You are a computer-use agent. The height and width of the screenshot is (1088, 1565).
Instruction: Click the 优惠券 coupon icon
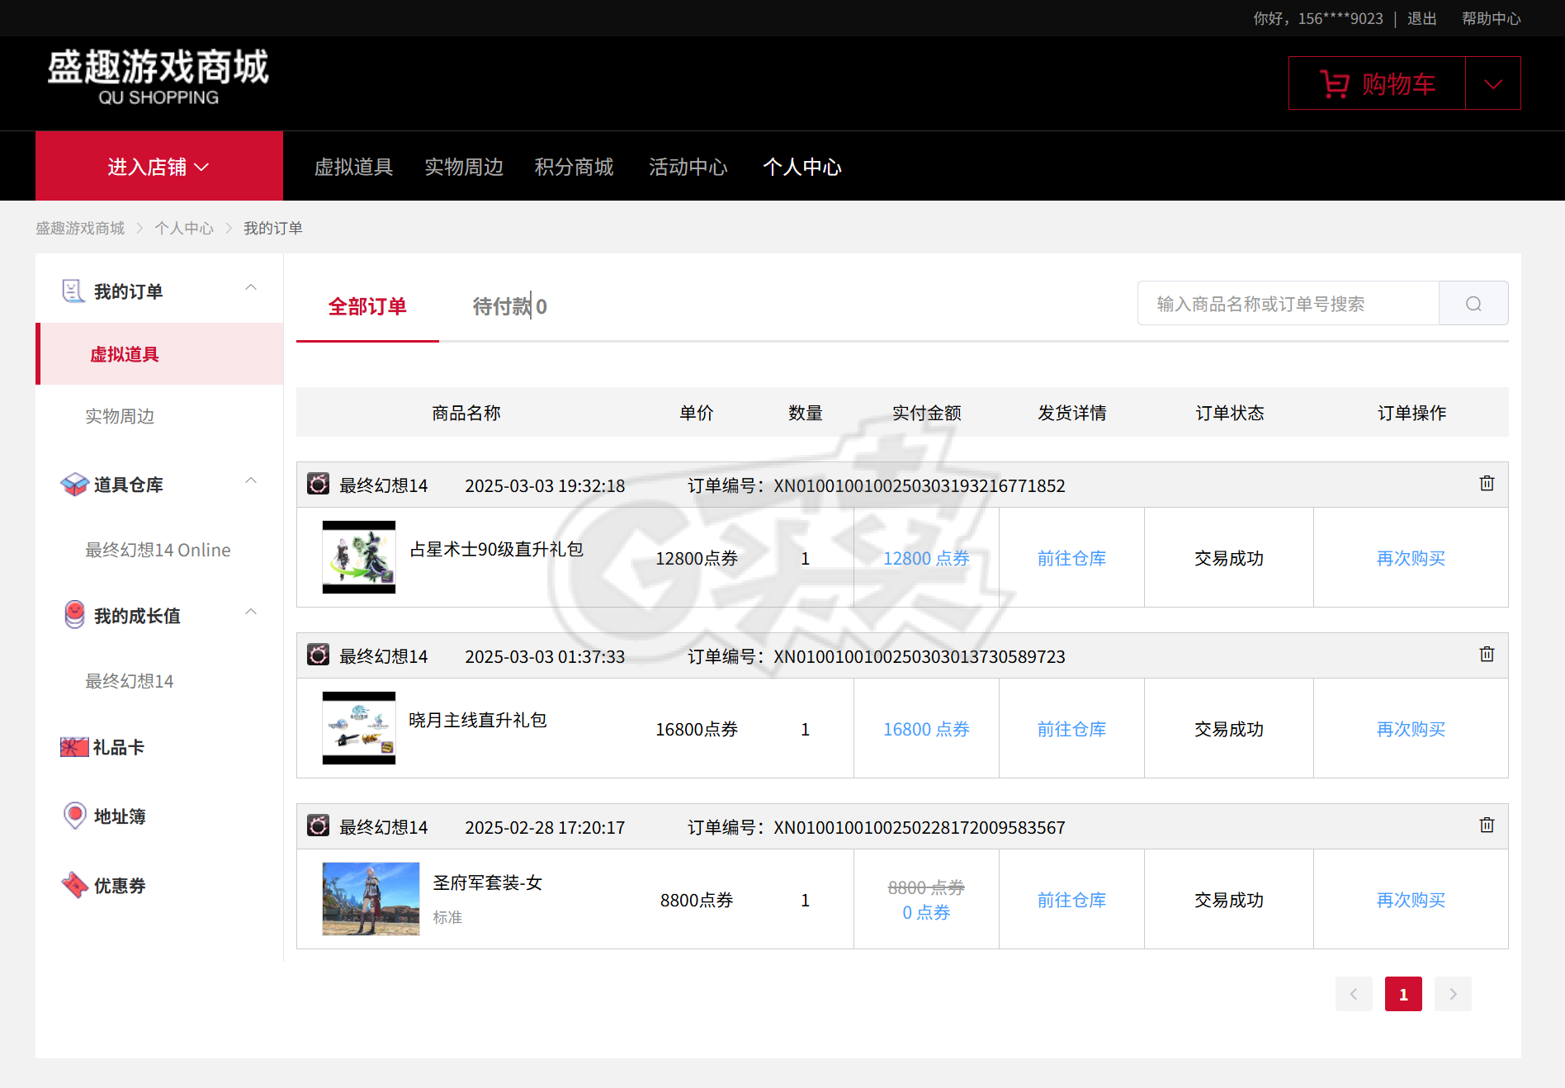coord(74,884)
